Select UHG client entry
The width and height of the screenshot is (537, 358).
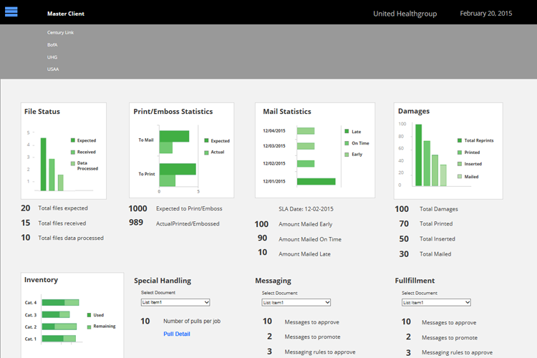pyautogui.click(x=52, y=57)
